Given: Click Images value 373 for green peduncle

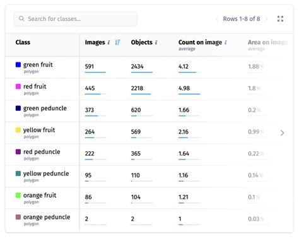Looking at the screenshot, I should pyautogui.click(x=90, y=110).
